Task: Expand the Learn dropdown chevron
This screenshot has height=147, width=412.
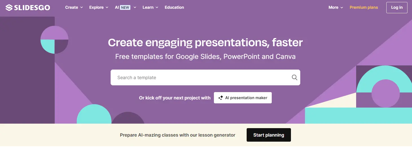Action: (x=157, y=8)
